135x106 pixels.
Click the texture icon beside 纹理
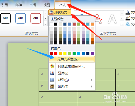52,86
